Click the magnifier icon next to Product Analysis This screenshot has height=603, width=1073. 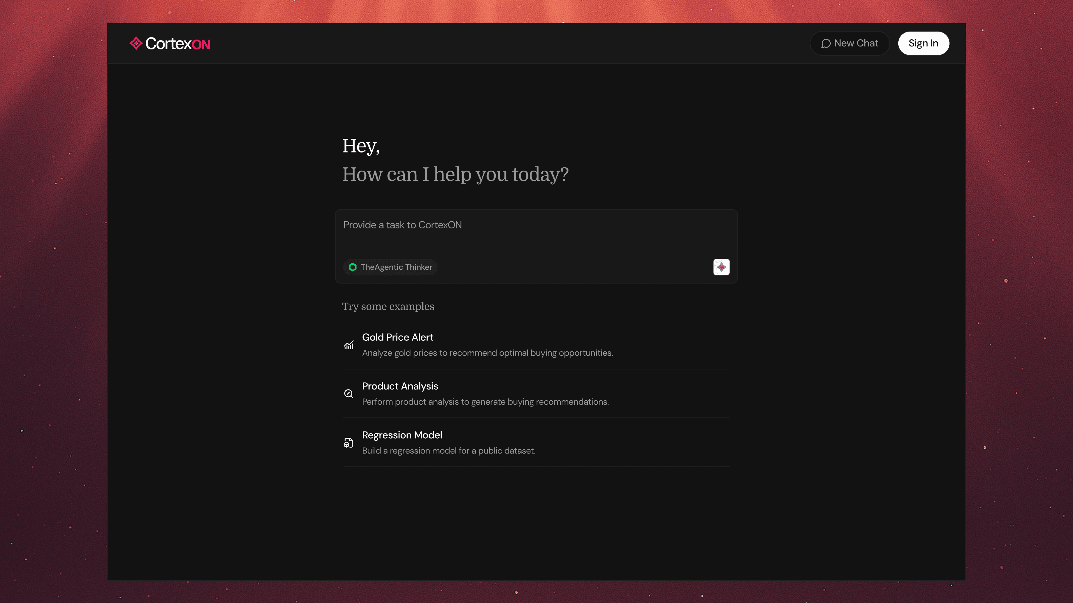349,394
